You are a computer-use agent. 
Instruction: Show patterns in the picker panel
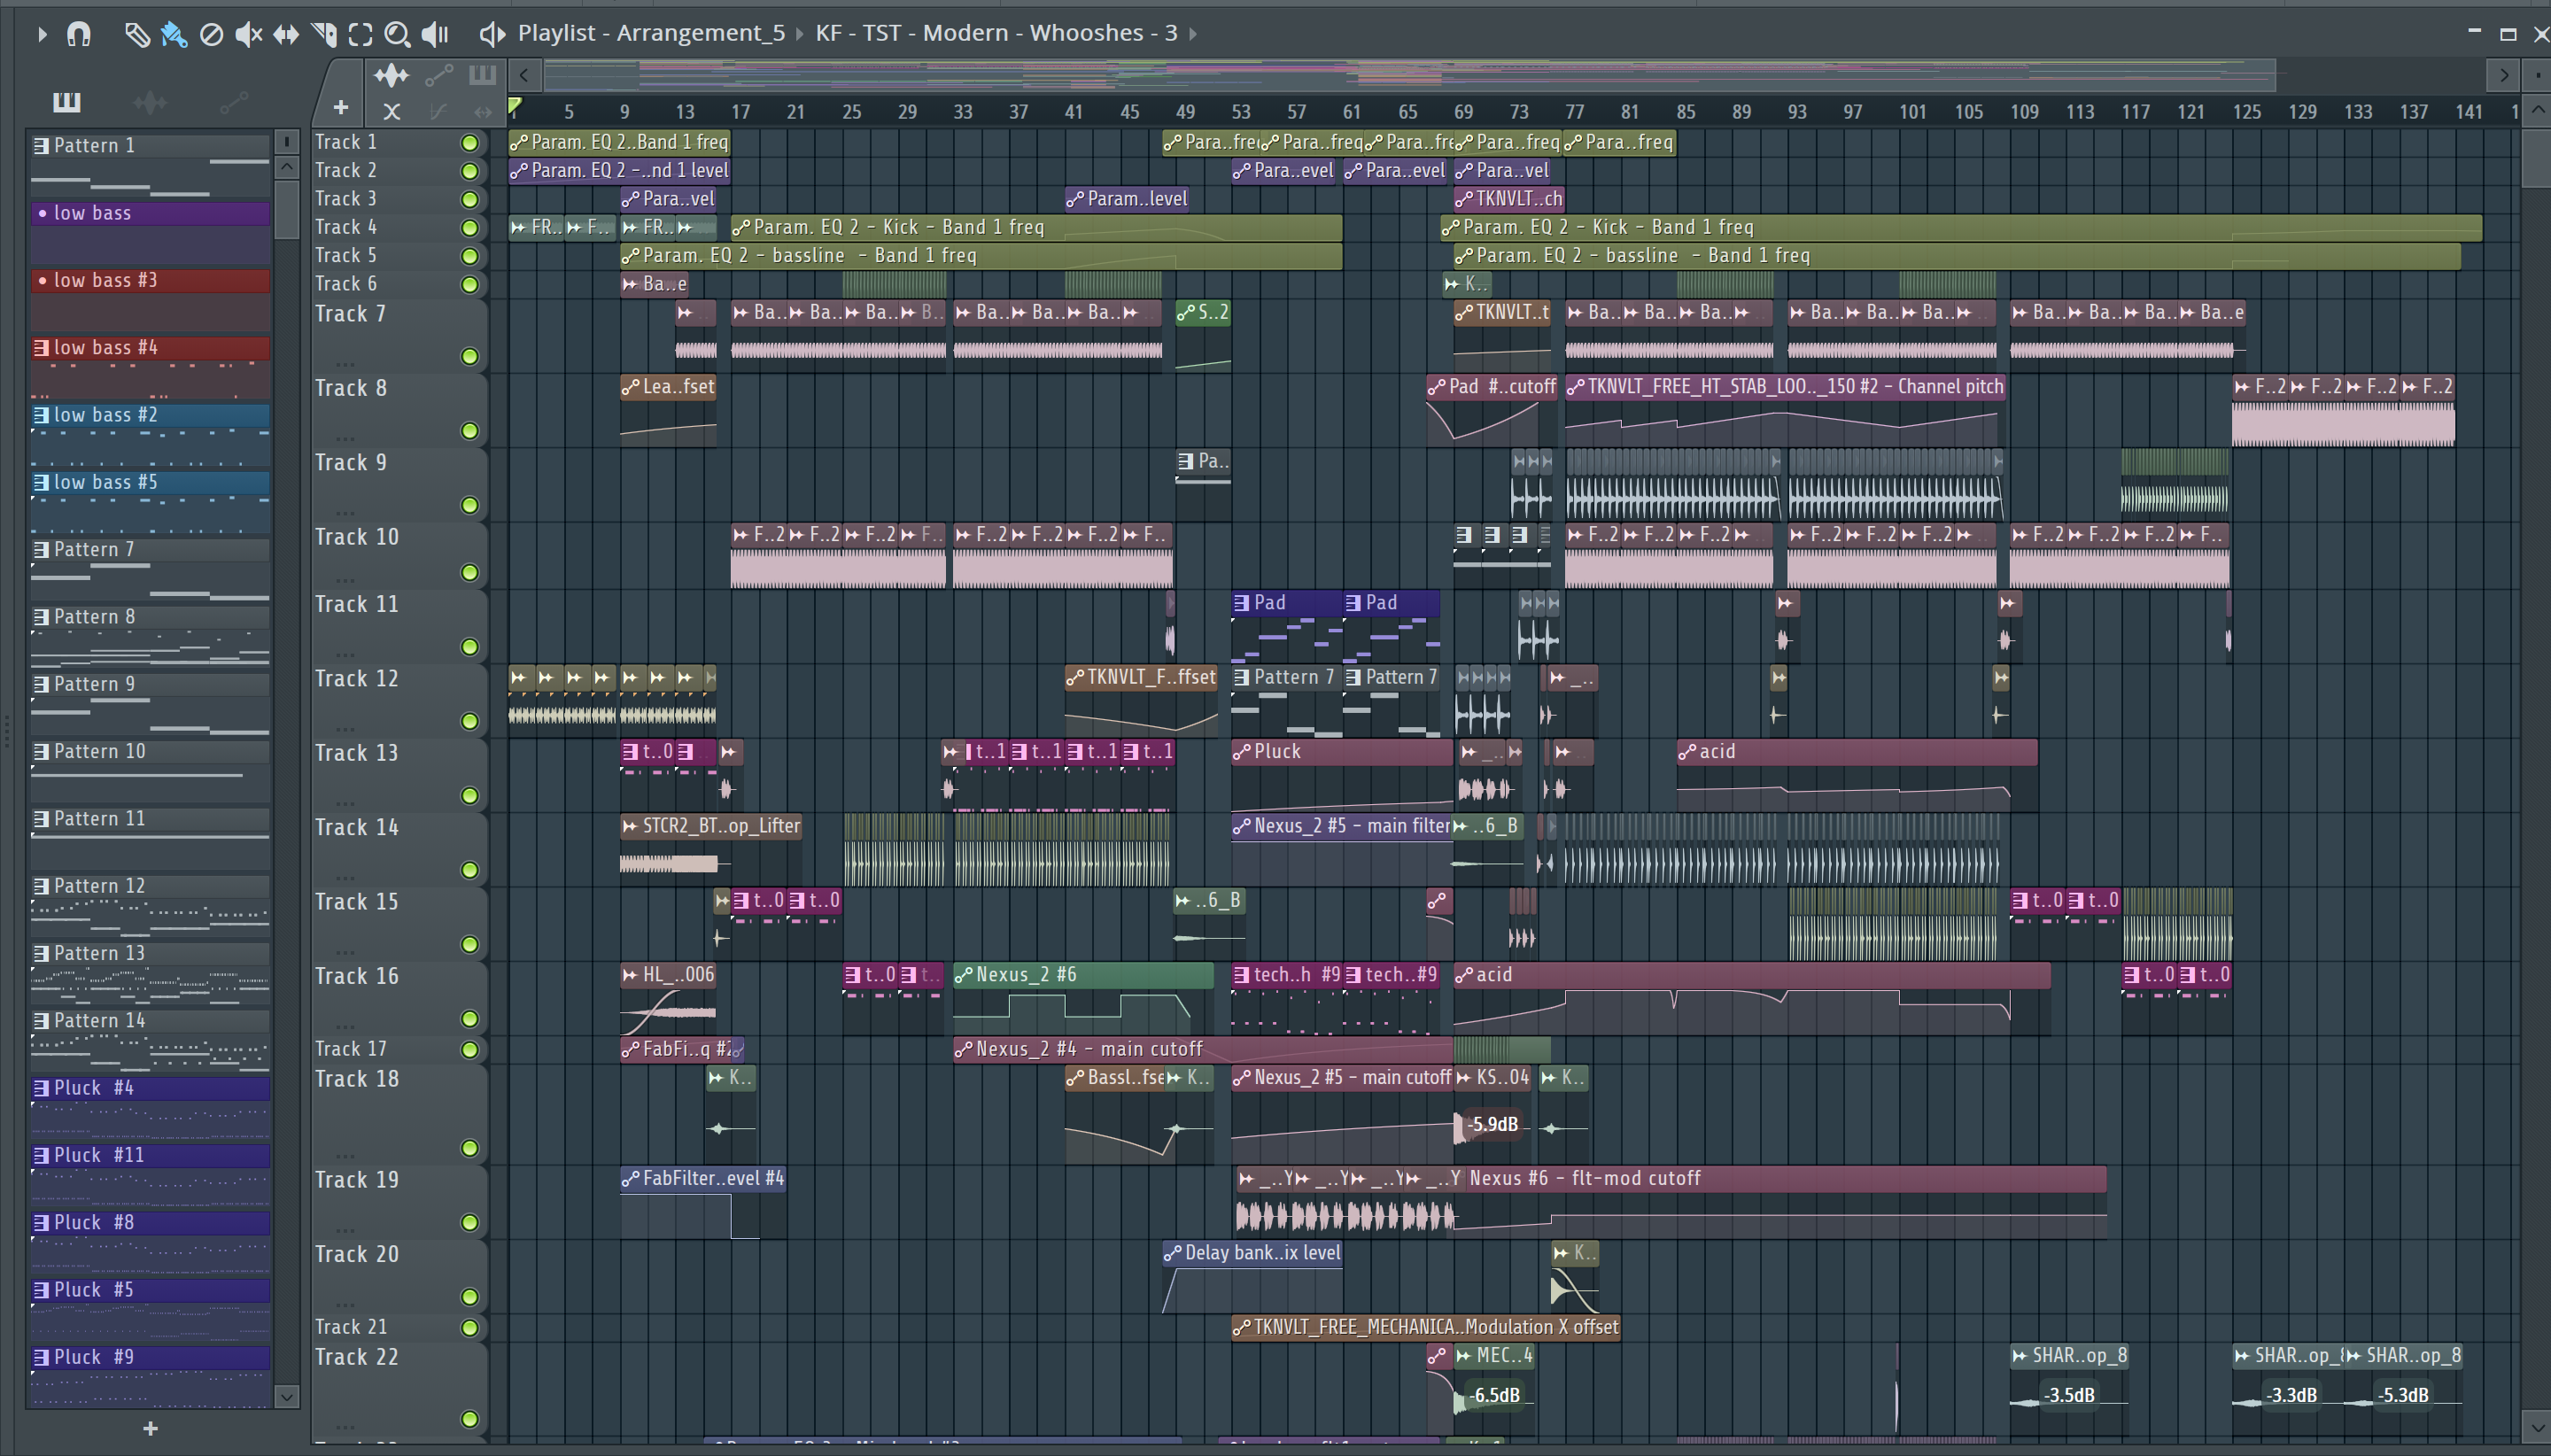pos(66,102)
